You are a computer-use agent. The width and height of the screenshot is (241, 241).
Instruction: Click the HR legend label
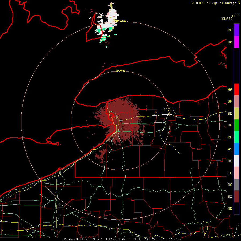click(x=230, y=125)
